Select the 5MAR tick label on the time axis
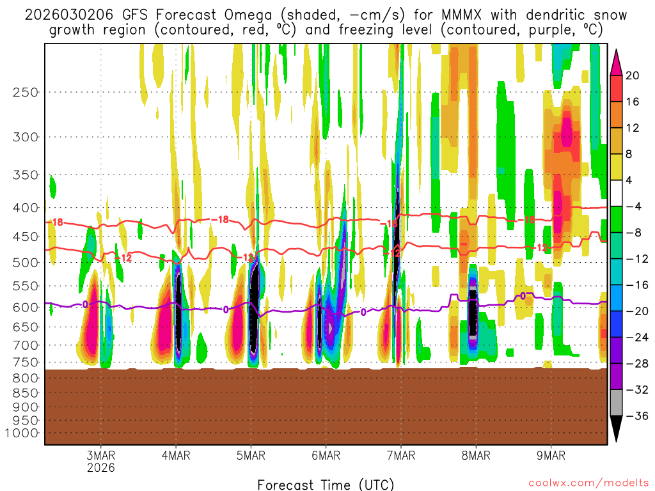655x491 pixels. [x=251, y=455]
